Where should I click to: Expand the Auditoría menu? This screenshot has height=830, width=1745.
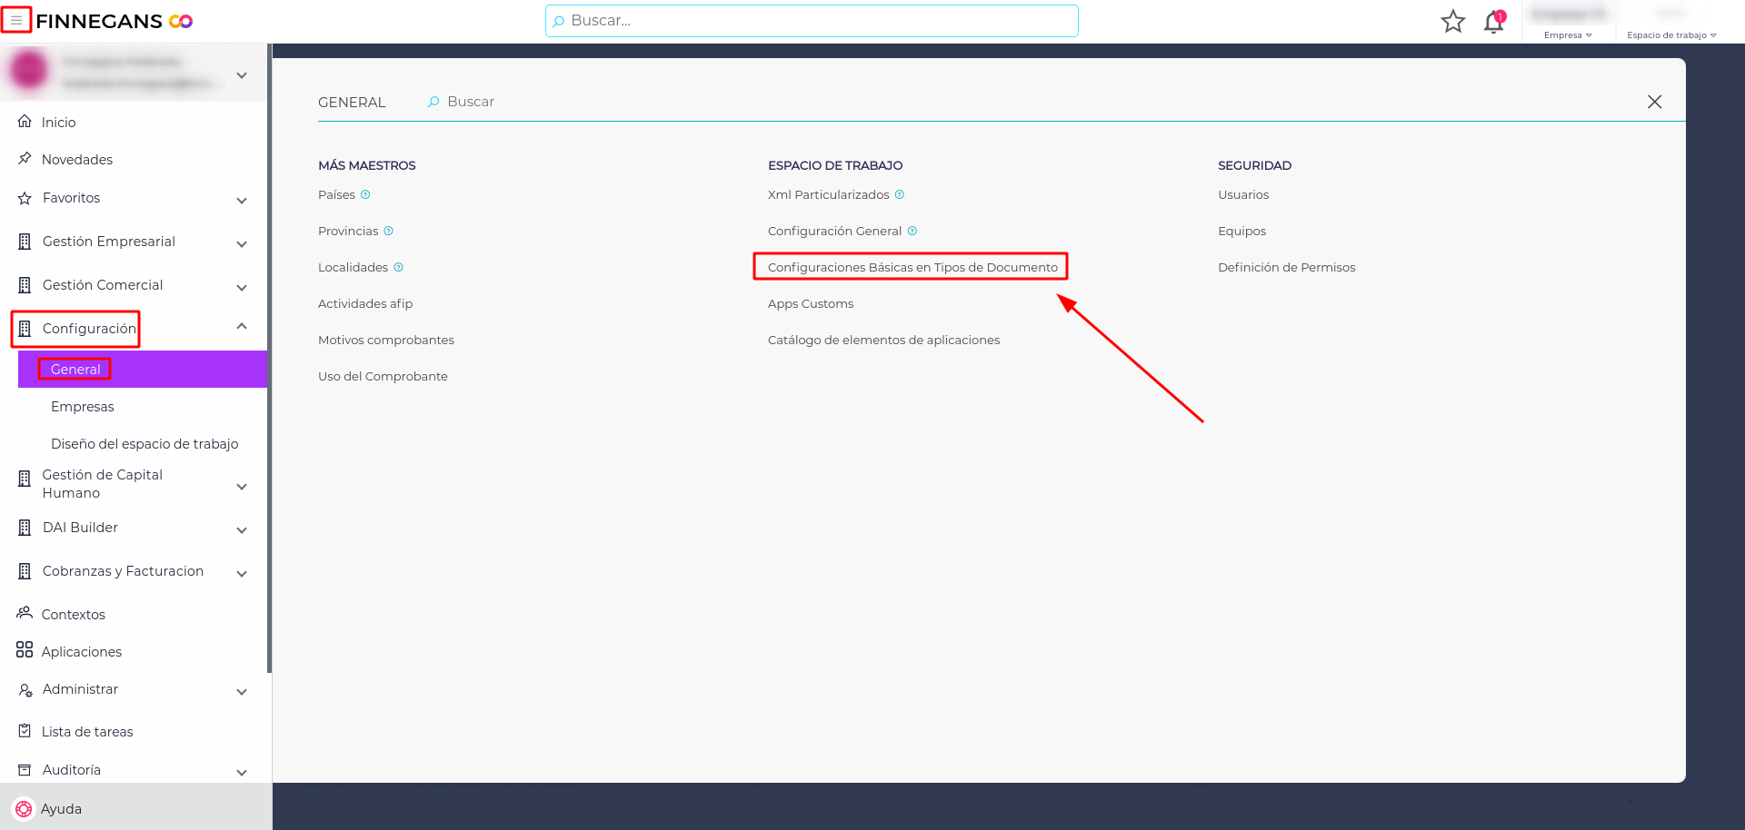coord(242,773)
